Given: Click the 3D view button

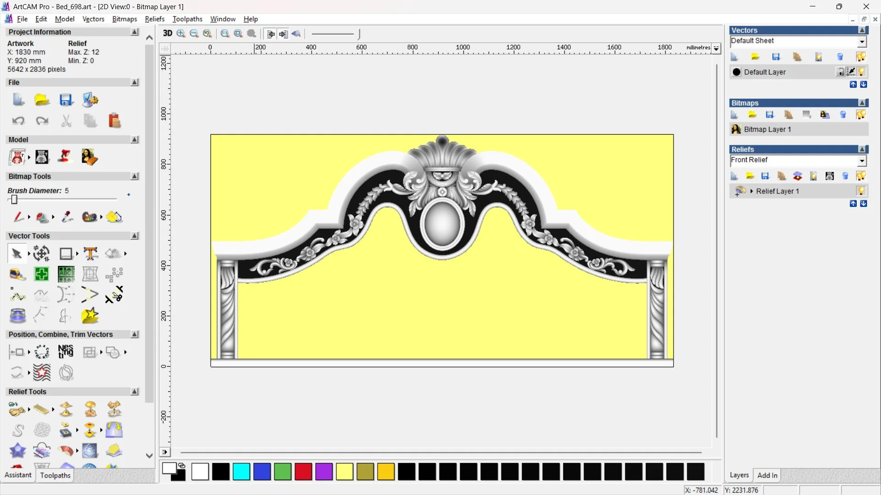Looking at the screenshot, I should (x=167, y=33).
